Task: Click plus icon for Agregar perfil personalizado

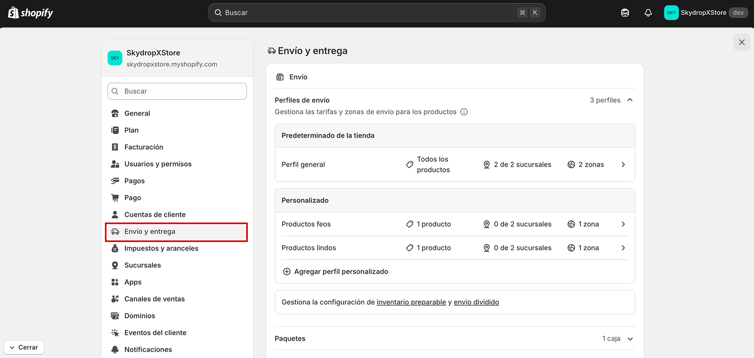Action: click(287, 272)
